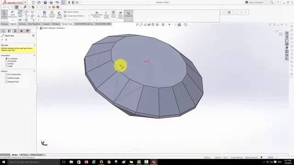Select the Line sketch tool
This screenshot has height=165, width=294.
pyautogui.click(x=20, y=12)
